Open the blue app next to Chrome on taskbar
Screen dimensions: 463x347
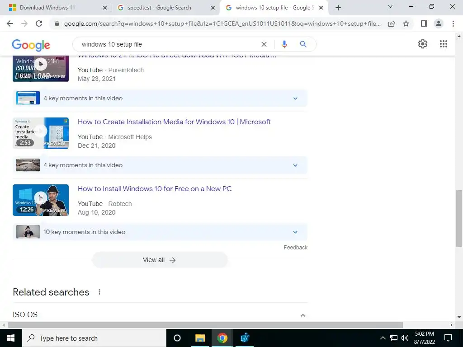click(x=245, y=338)
